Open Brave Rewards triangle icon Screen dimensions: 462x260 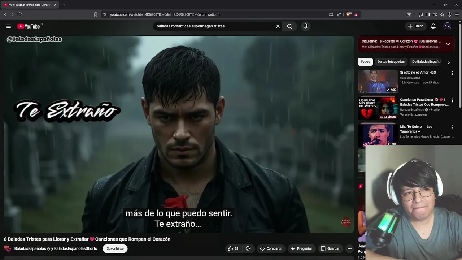356,14
